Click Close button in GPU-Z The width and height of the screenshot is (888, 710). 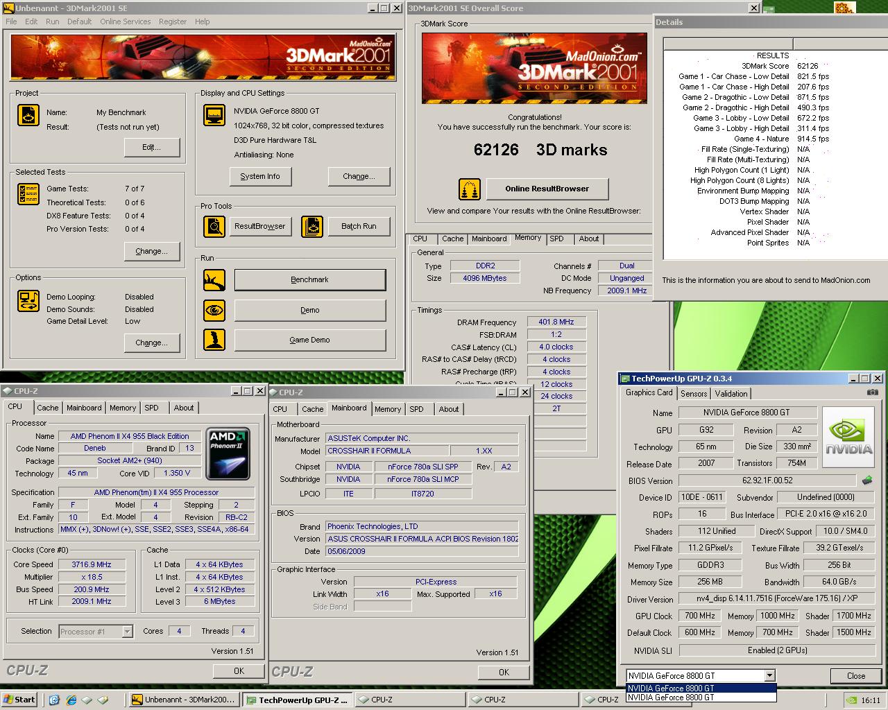[x=856, y=676]
